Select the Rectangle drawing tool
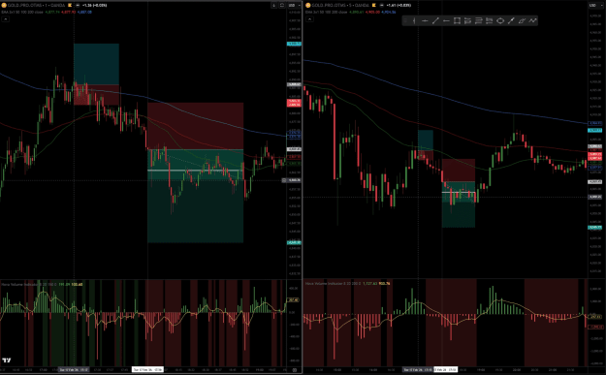 457,21
